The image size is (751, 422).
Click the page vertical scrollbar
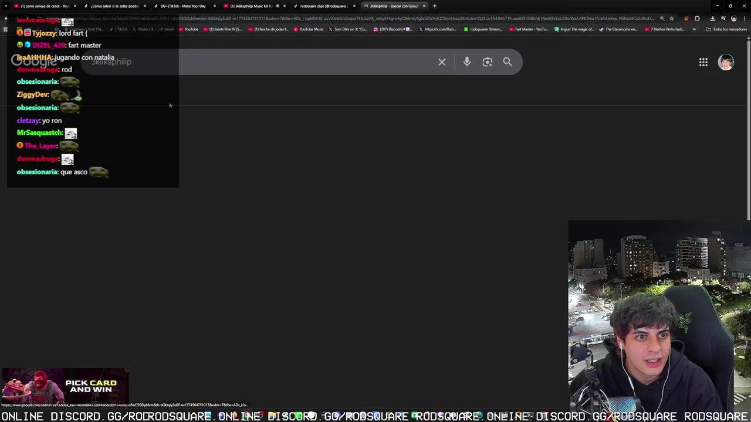pyautogui.click(x=748, y=129)
